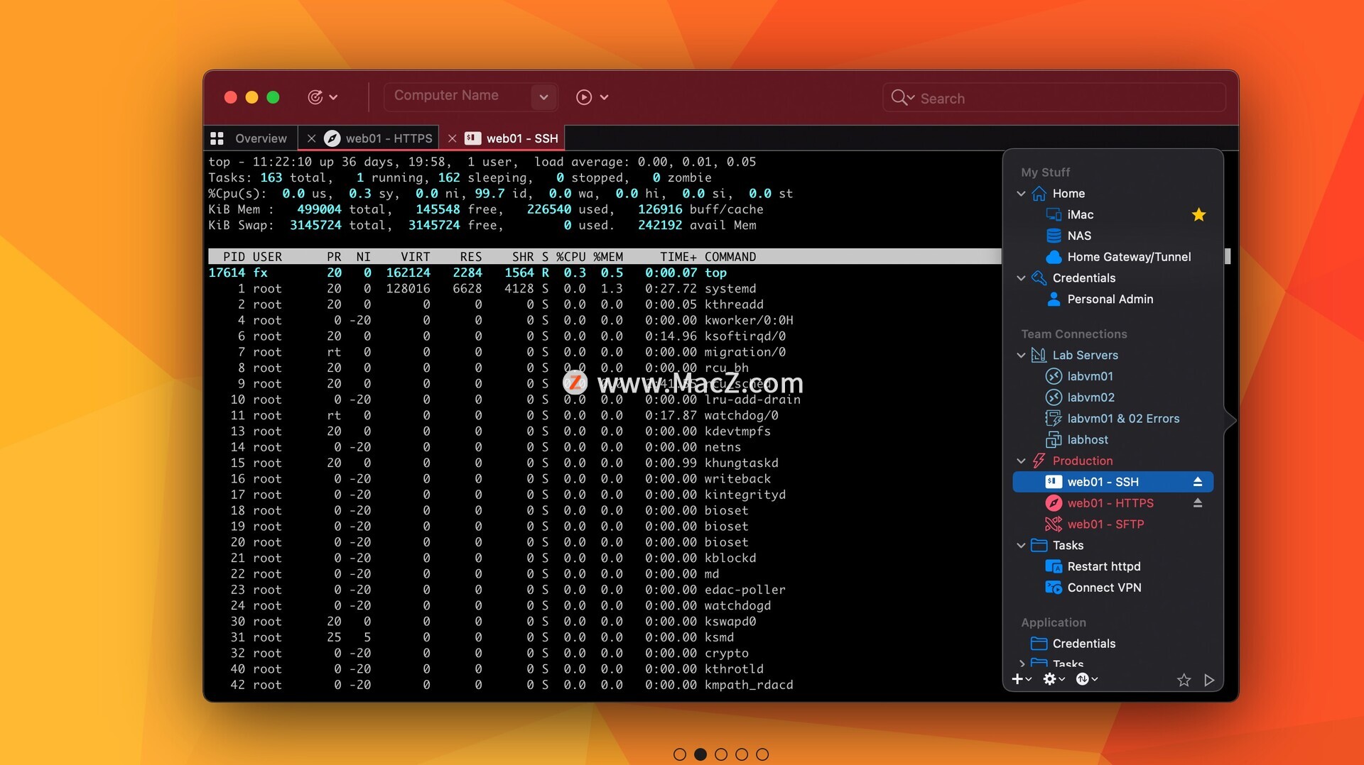Click the Personal Admin user icon
Screen dimensions: 1364x765
tap(1054, 299)
